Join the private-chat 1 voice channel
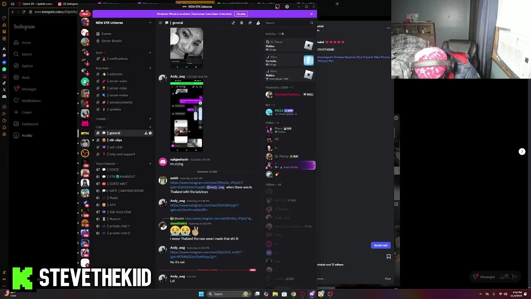Image resolution: width=531 pixels, height=299 pixels. (x=124, y=226)
